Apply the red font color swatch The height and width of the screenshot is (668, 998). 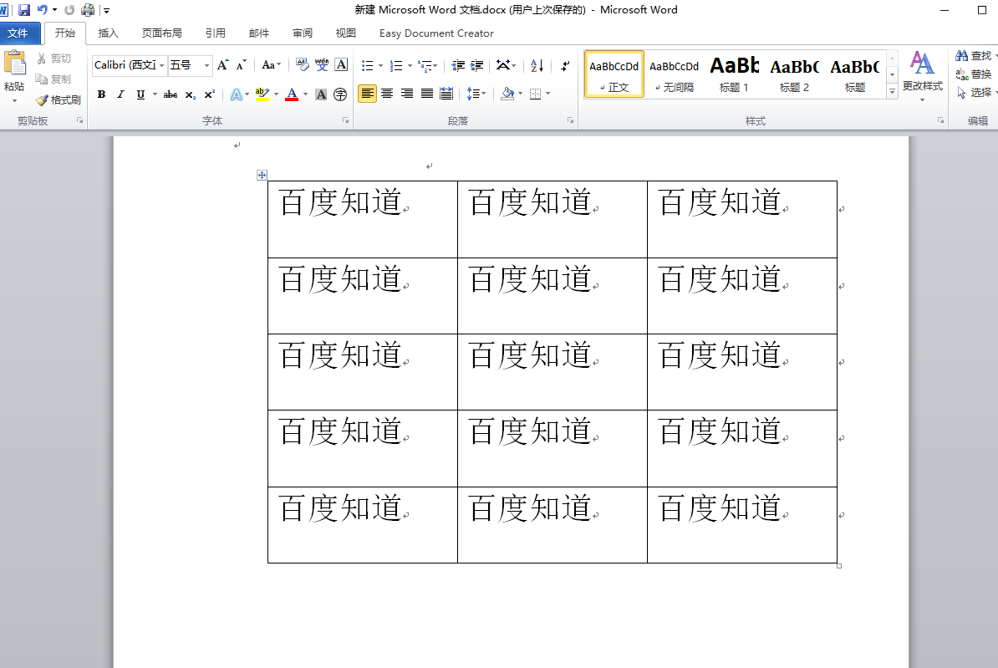pyautogui.click(x=292, y=94)
